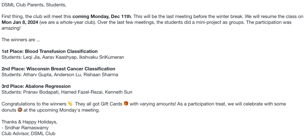Click the signature name "Sridhar Ramaswamy"

click(x=26, y=128)
